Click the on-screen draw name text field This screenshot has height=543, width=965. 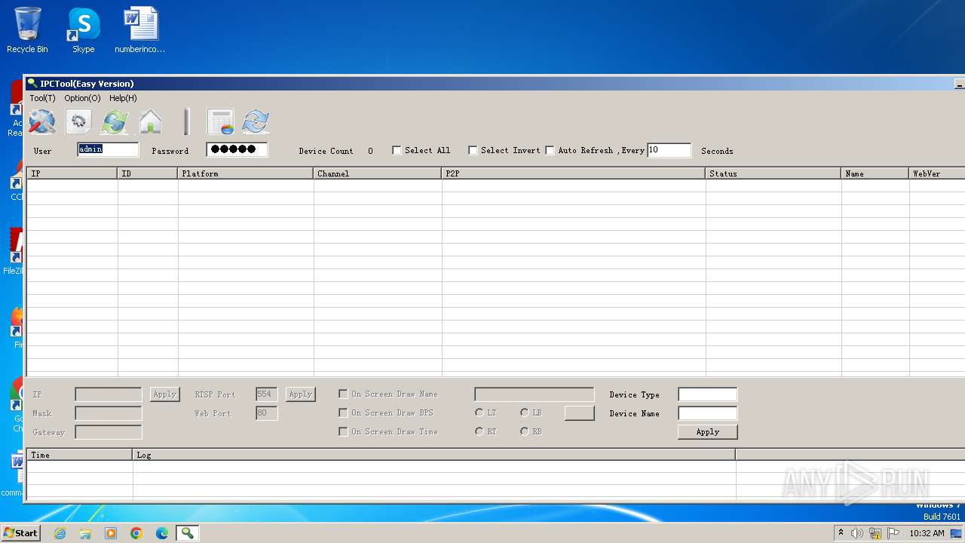[535, 394]
